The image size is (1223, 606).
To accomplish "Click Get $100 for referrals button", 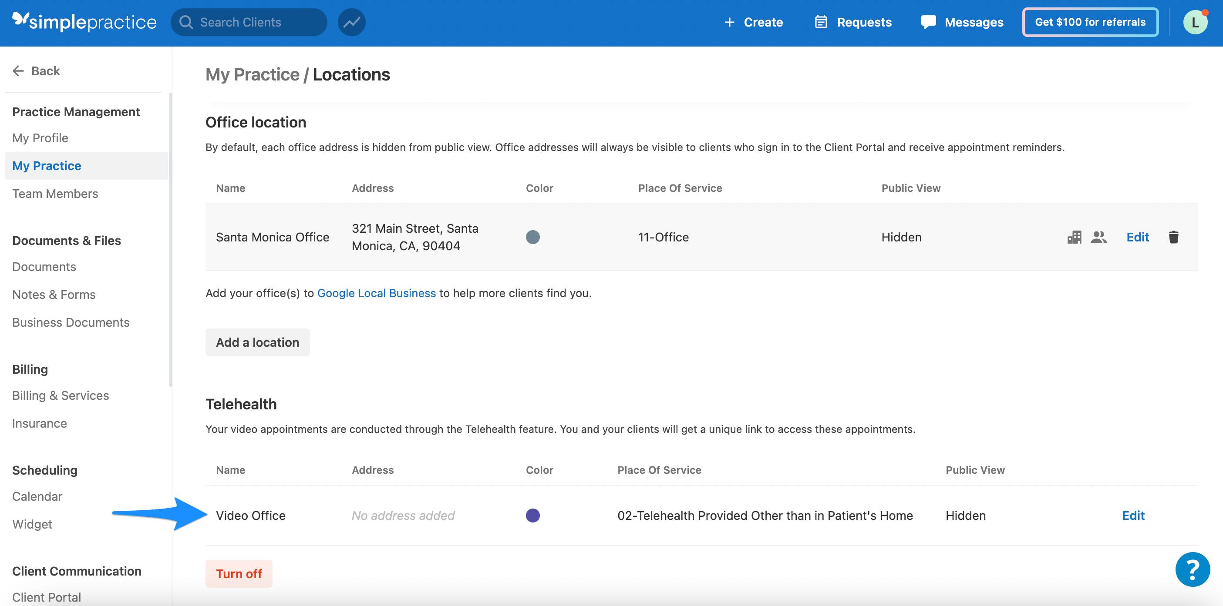I will click(1090, 22).
